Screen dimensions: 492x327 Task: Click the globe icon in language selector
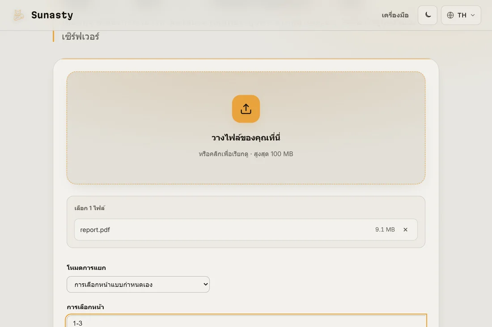click(x=450, y=15)
